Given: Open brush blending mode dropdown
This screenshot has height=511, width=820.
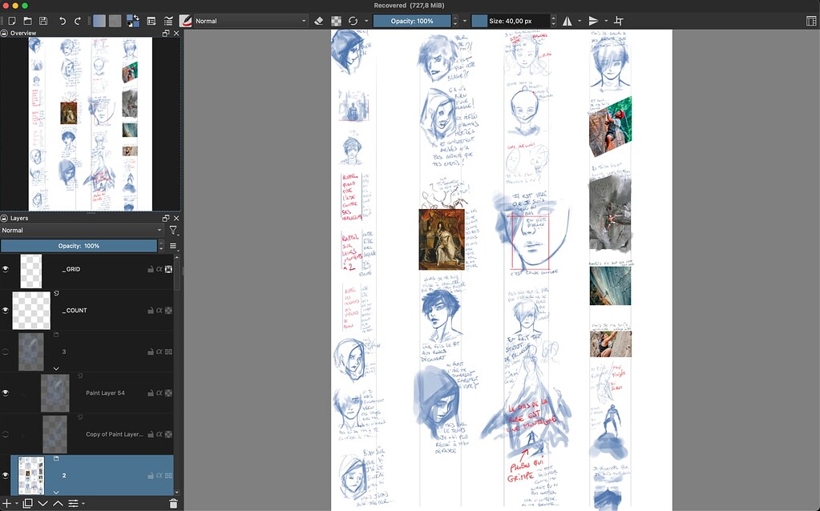Looking at the screenshot, I should [x=251, y=21].
